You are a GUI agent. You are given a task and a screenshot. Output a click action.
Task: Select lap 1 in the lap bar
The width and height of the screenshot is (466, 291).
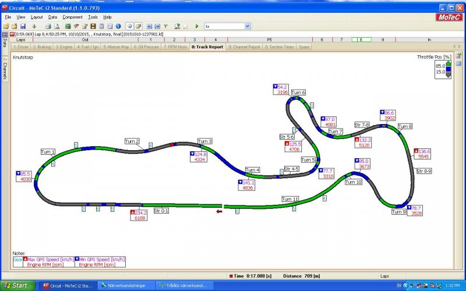point(151,40)
